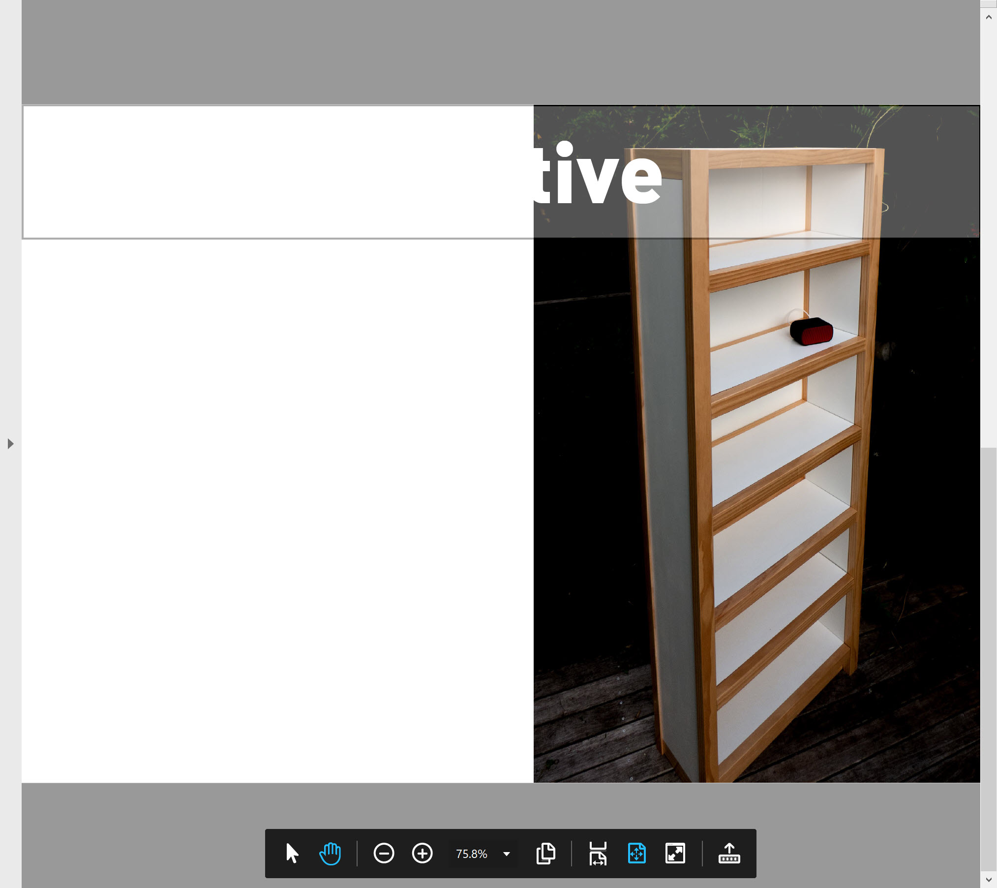Screen dimensions: 997x888
Task: Dock the floating toolbar with the upload icon
Action: pyautogui.click(x=729, y=854)
